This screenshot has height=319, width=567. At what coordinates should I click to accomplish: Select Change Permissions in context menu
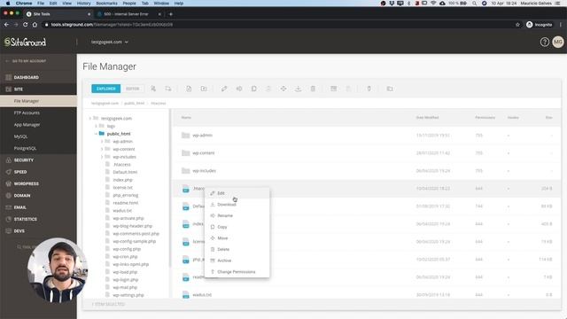pyautogui.click(x=237, y=272)
